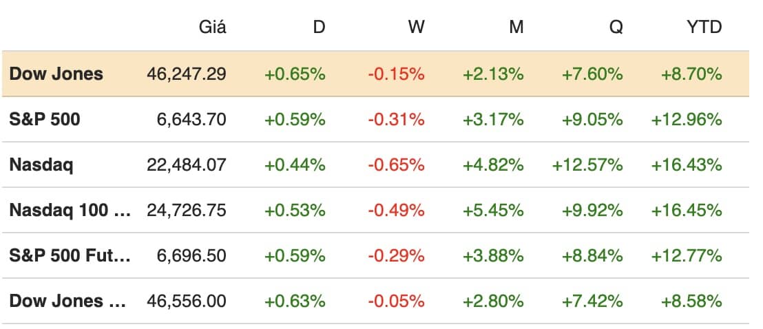Open the S&P 500 index link
Viewport: 763px width, 329px height.
(x=45, y=119)
